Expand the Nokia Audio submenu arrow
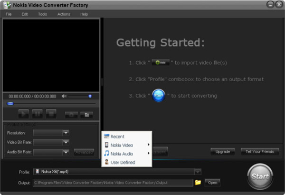This screenshot has height=195, width=285. pos(148,153)
